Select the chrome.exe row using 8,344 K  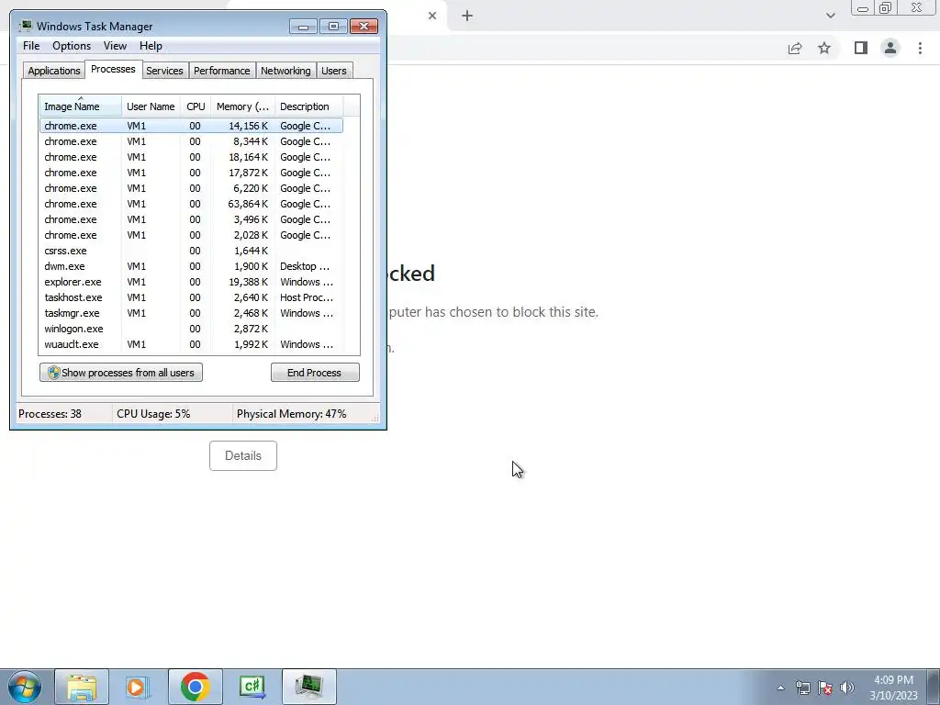[191, 141]
